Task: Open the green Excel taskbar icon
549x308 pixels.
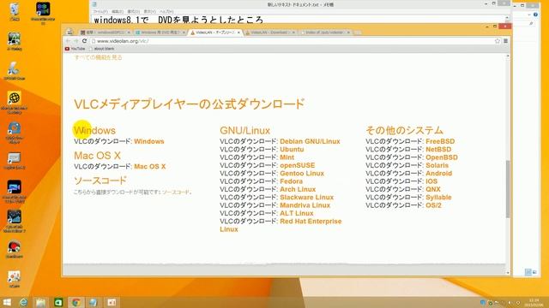Action: [58, 302]
